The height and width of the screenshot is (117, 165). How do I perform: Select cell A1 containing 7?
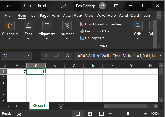click(17, 72)
